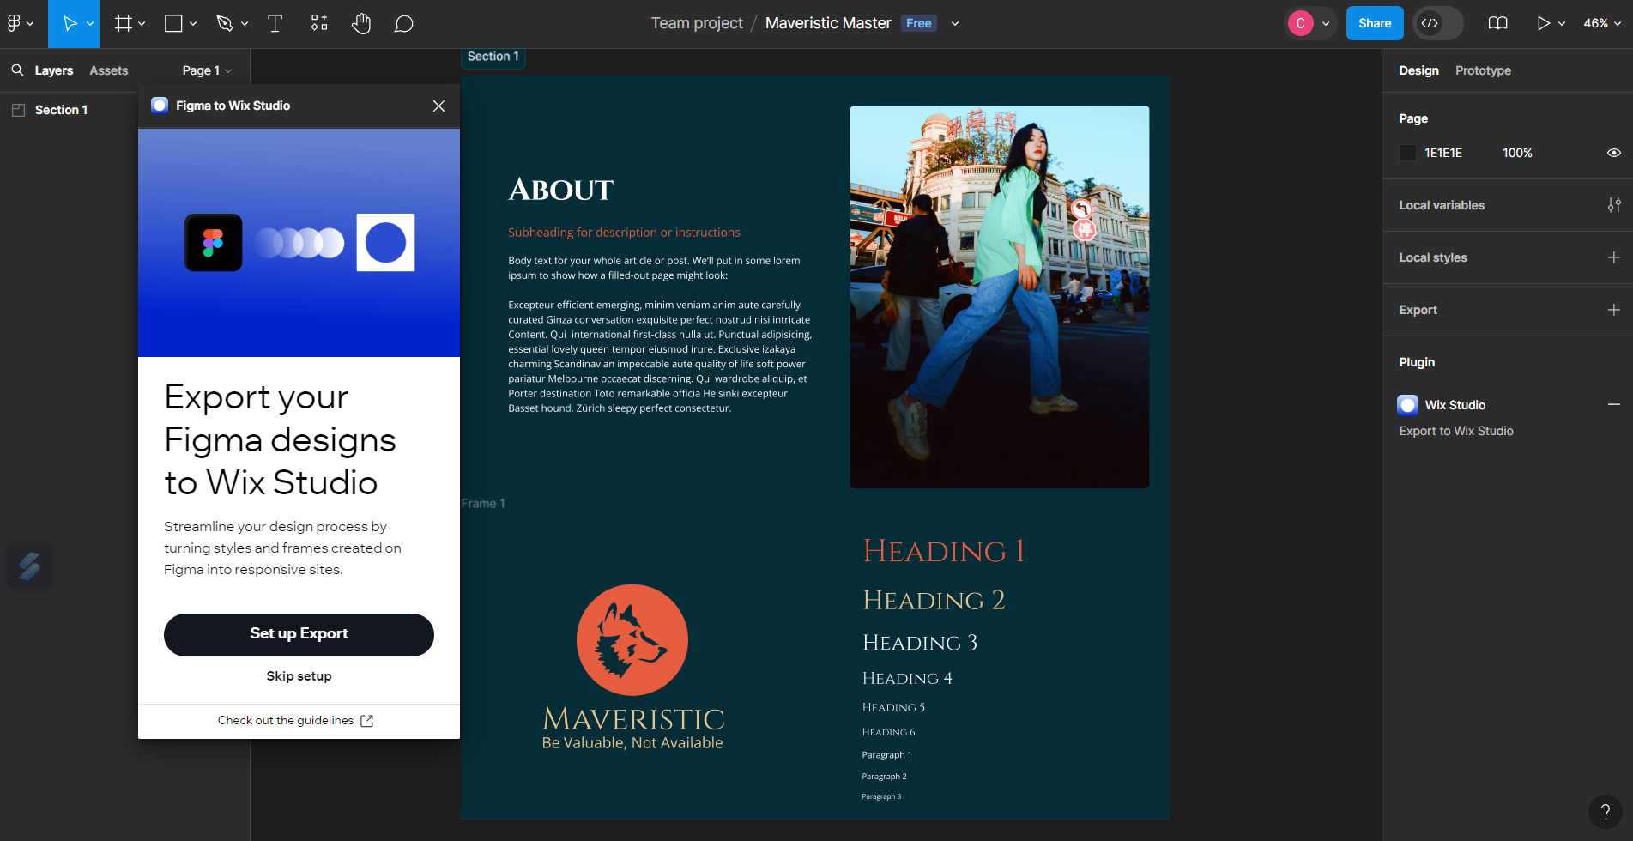This screenshot has height=841, width=1633.
Task: Toggle page background visibility eye
Action: point(1614,153)
